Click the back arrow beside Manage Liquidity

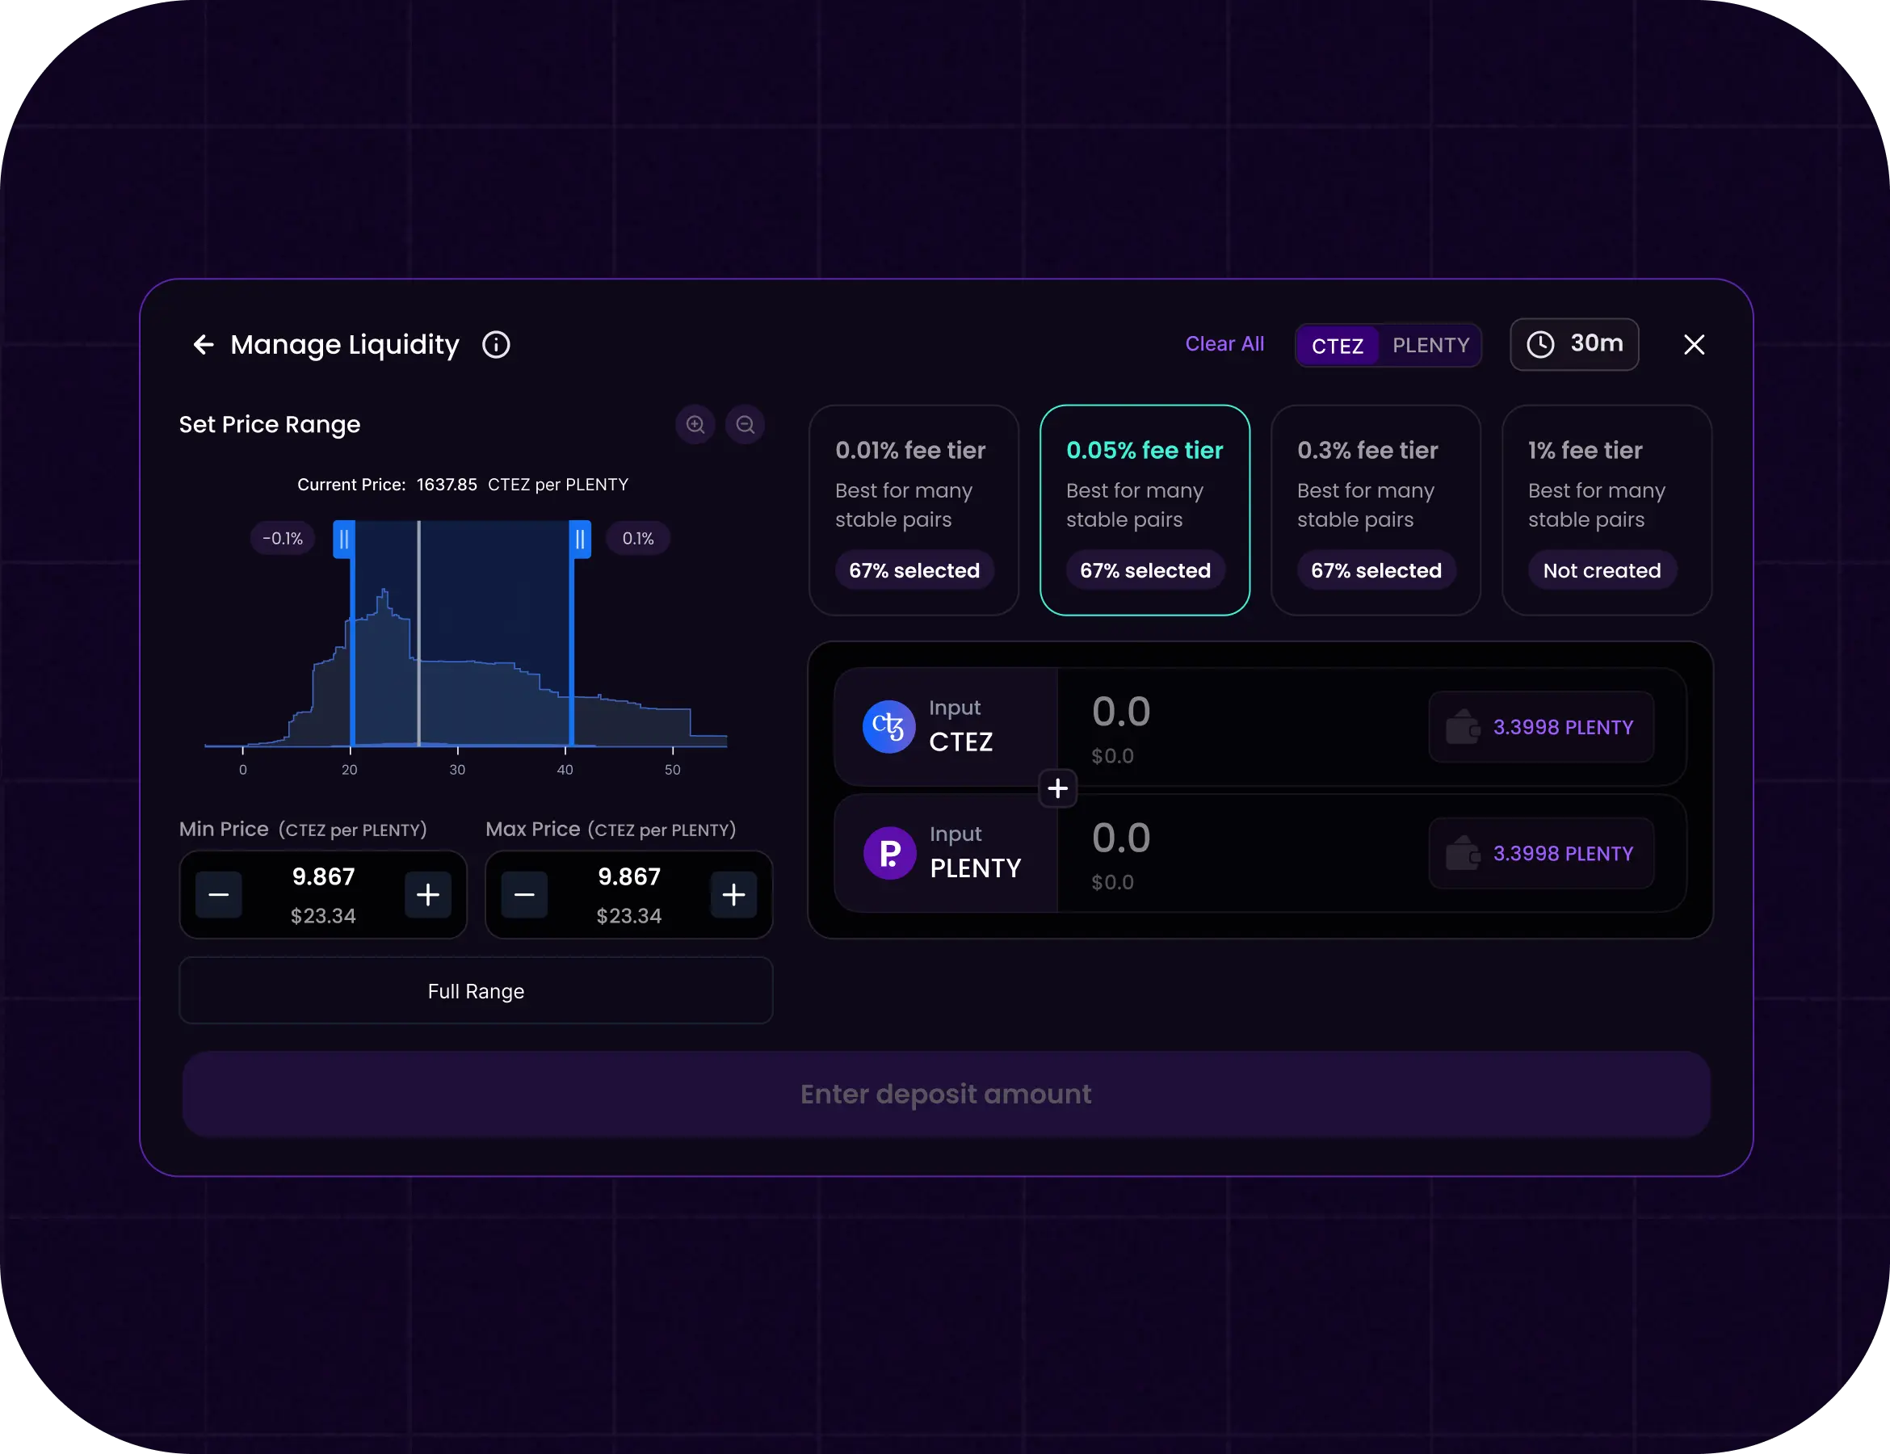[x=204, y=344]
